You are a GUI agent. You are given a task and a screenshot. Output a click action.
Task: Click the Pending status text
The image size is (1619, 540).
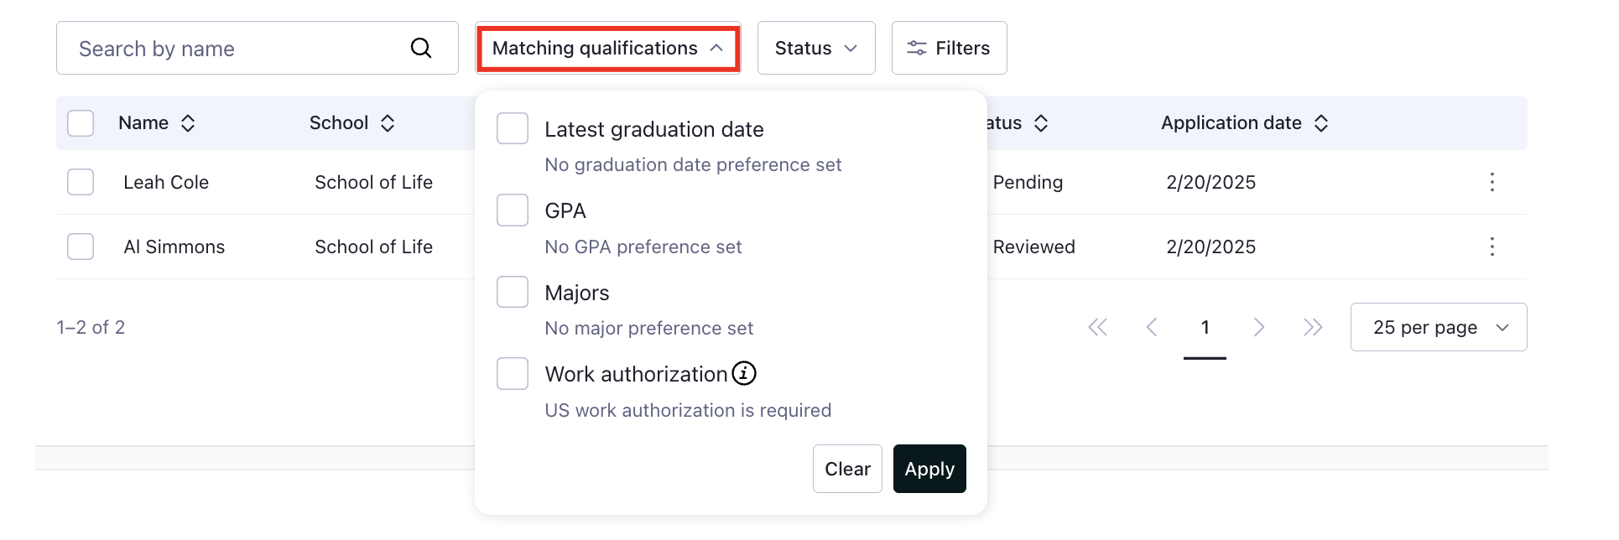click(1028, 182)
